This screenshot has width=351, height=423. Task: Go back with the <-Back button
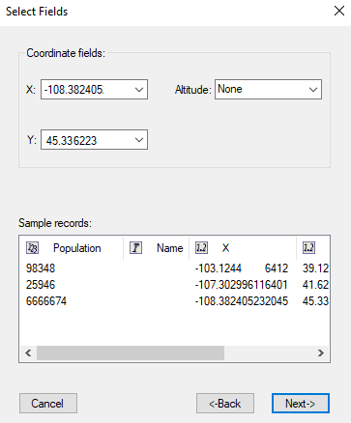pos(225,403)
